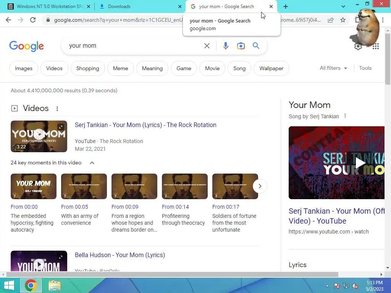Share this page from address bar
The width and height of the screenshot is (391, 293).
(x=331, y=20)
